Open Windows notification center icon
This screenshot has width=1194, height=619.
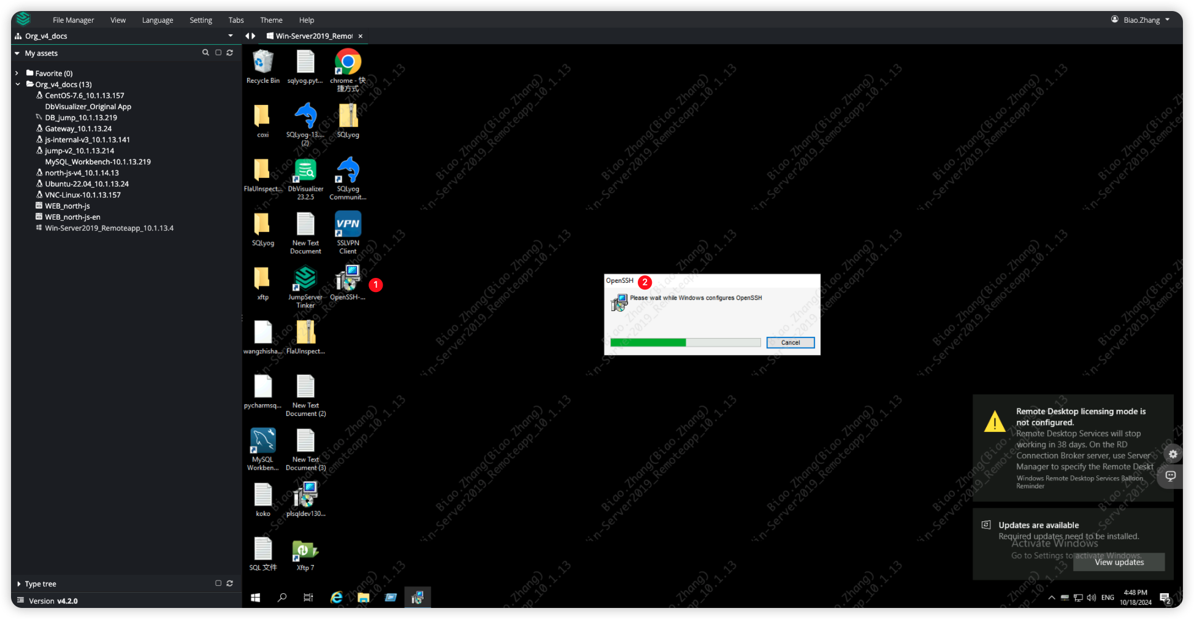coord(1165,598)
